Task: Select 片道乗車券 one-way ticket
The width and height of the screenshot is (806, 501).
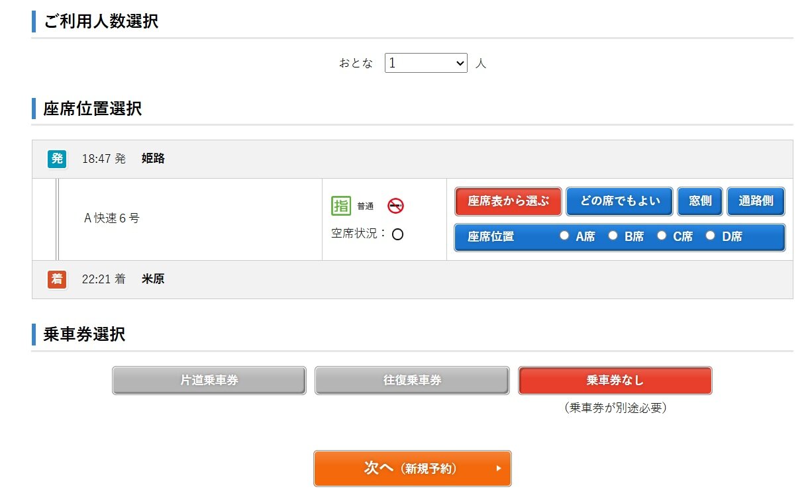Action: [x=209, y=381]
